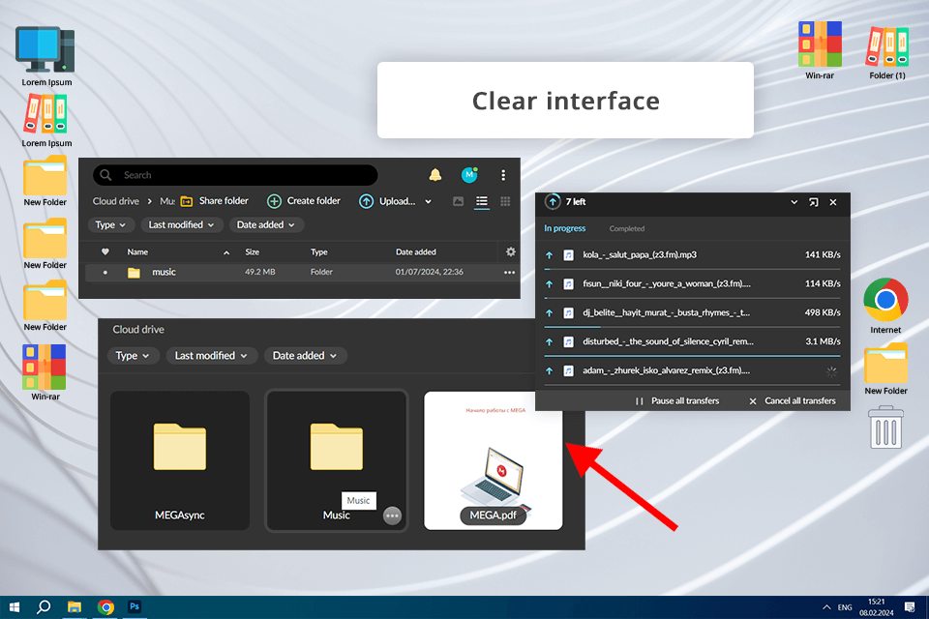Open File Explorer from the taskbar
This screenshot has height=619, width=929.
click(x=75, y=607)
